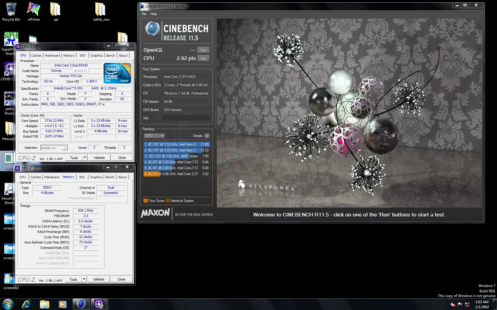497x310 pixels.
Task: Switch to Caches tab in upper CPU-Z
Action: tap(36, 56)
